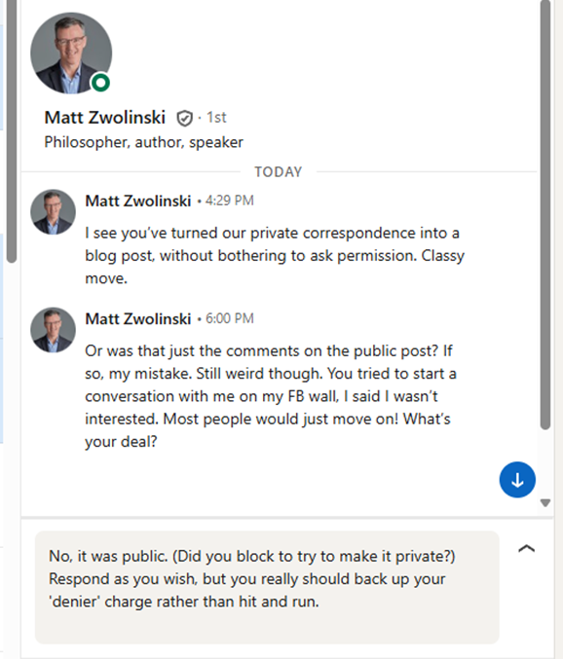Click the sender name on the 6:00 PM message
The height and width of the screenshot is (659, 563).
(x=138, y=319)
